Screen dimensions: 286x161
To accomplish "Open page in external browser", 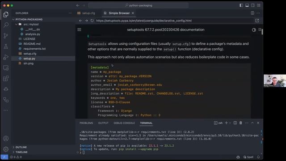I will pos(257,21).
